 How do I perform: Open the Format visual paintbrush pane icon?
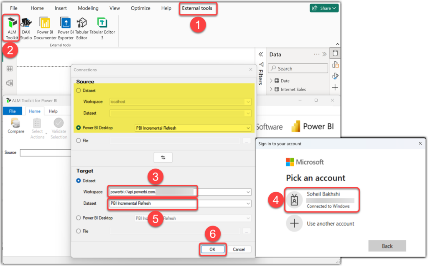(336, 76)
